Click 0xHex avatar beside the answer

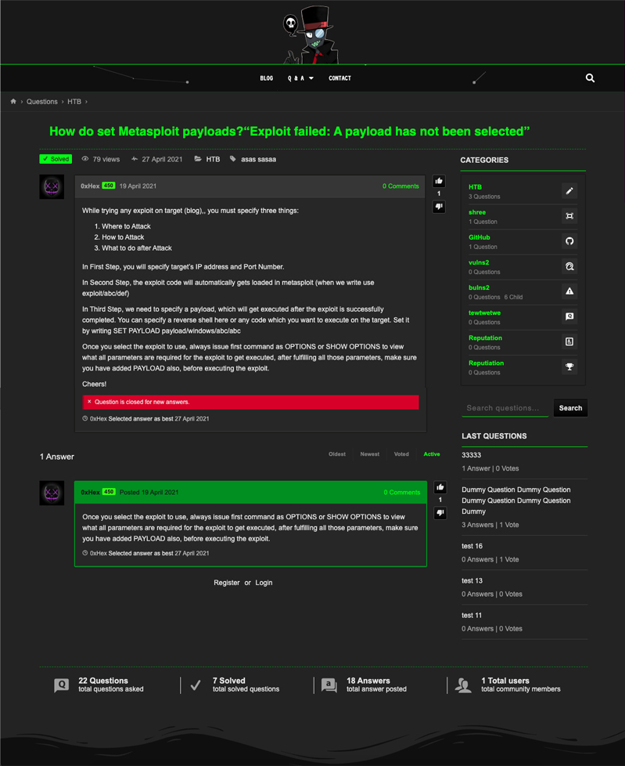52,493
